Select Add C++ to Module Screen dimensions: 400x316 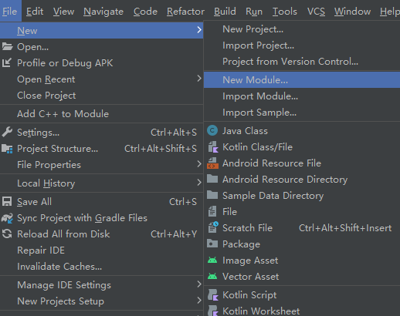pyautogui.click(x=101, y=114)
